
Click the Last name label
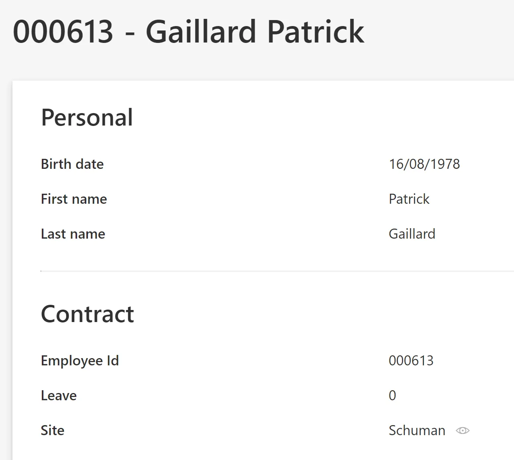(x=73, y=233)
